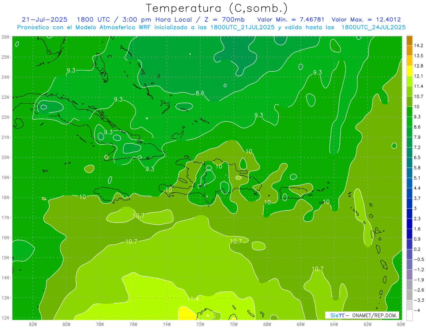The height and width of the screenshot is (329, 426).
Task: Click the colorbar value 12.8
Action: (x=419, y=66)
